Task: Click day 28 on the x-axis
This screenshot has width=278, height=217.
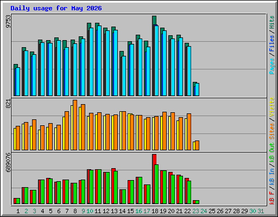Action: point(236,211)
